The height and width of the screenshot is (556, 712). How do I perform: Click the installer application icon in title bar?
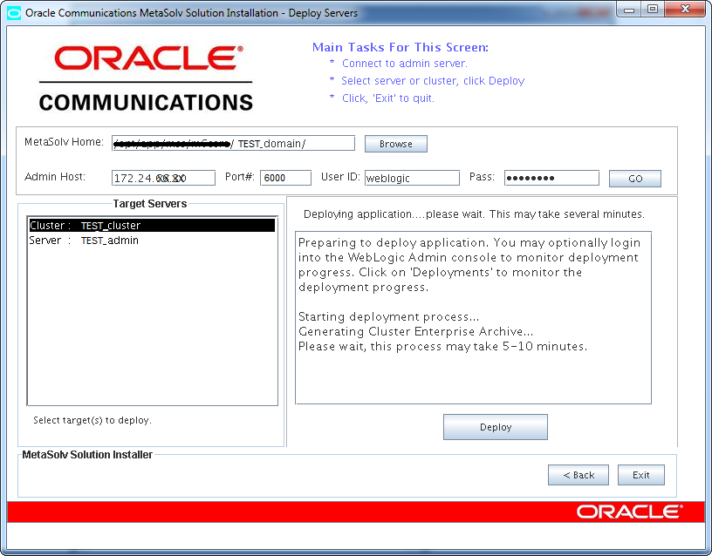pos(12,11)
